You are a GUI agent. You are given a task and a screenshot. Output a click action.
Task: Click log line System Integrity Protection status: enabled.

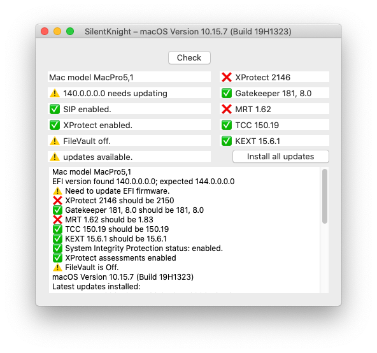pyautogui.click(x=144, y=249)
